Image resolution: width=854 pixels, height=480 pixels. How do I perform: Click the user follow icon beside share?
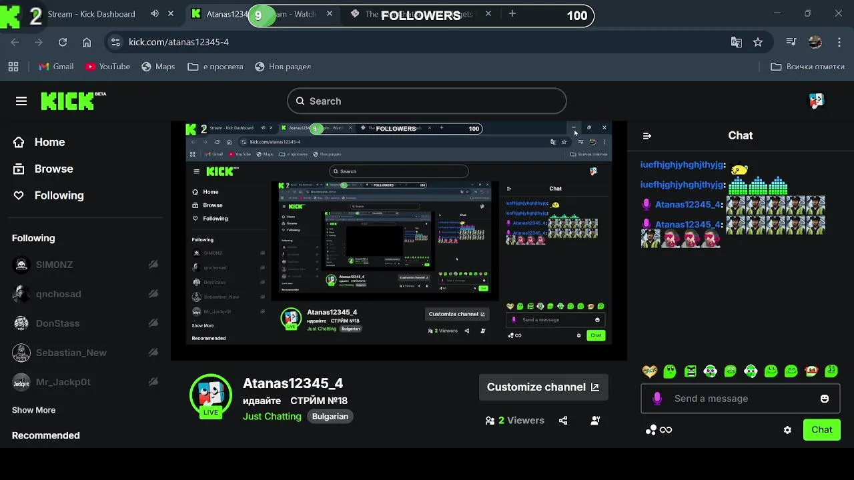point(595,421)
